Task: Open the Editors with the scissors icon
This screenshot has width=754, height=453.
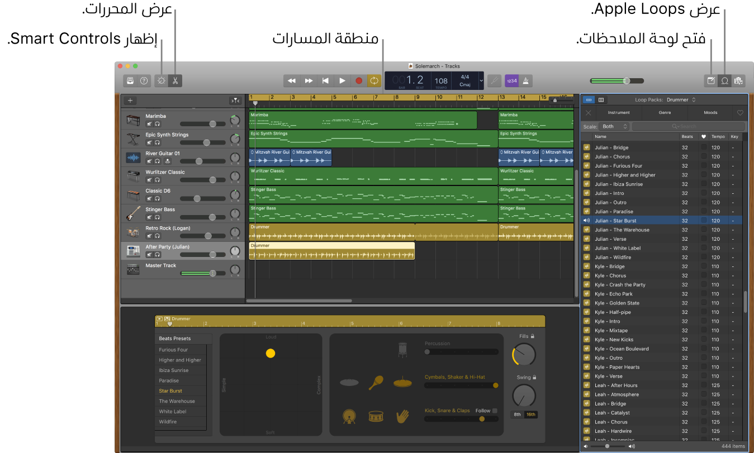Action: click(175, 80)
